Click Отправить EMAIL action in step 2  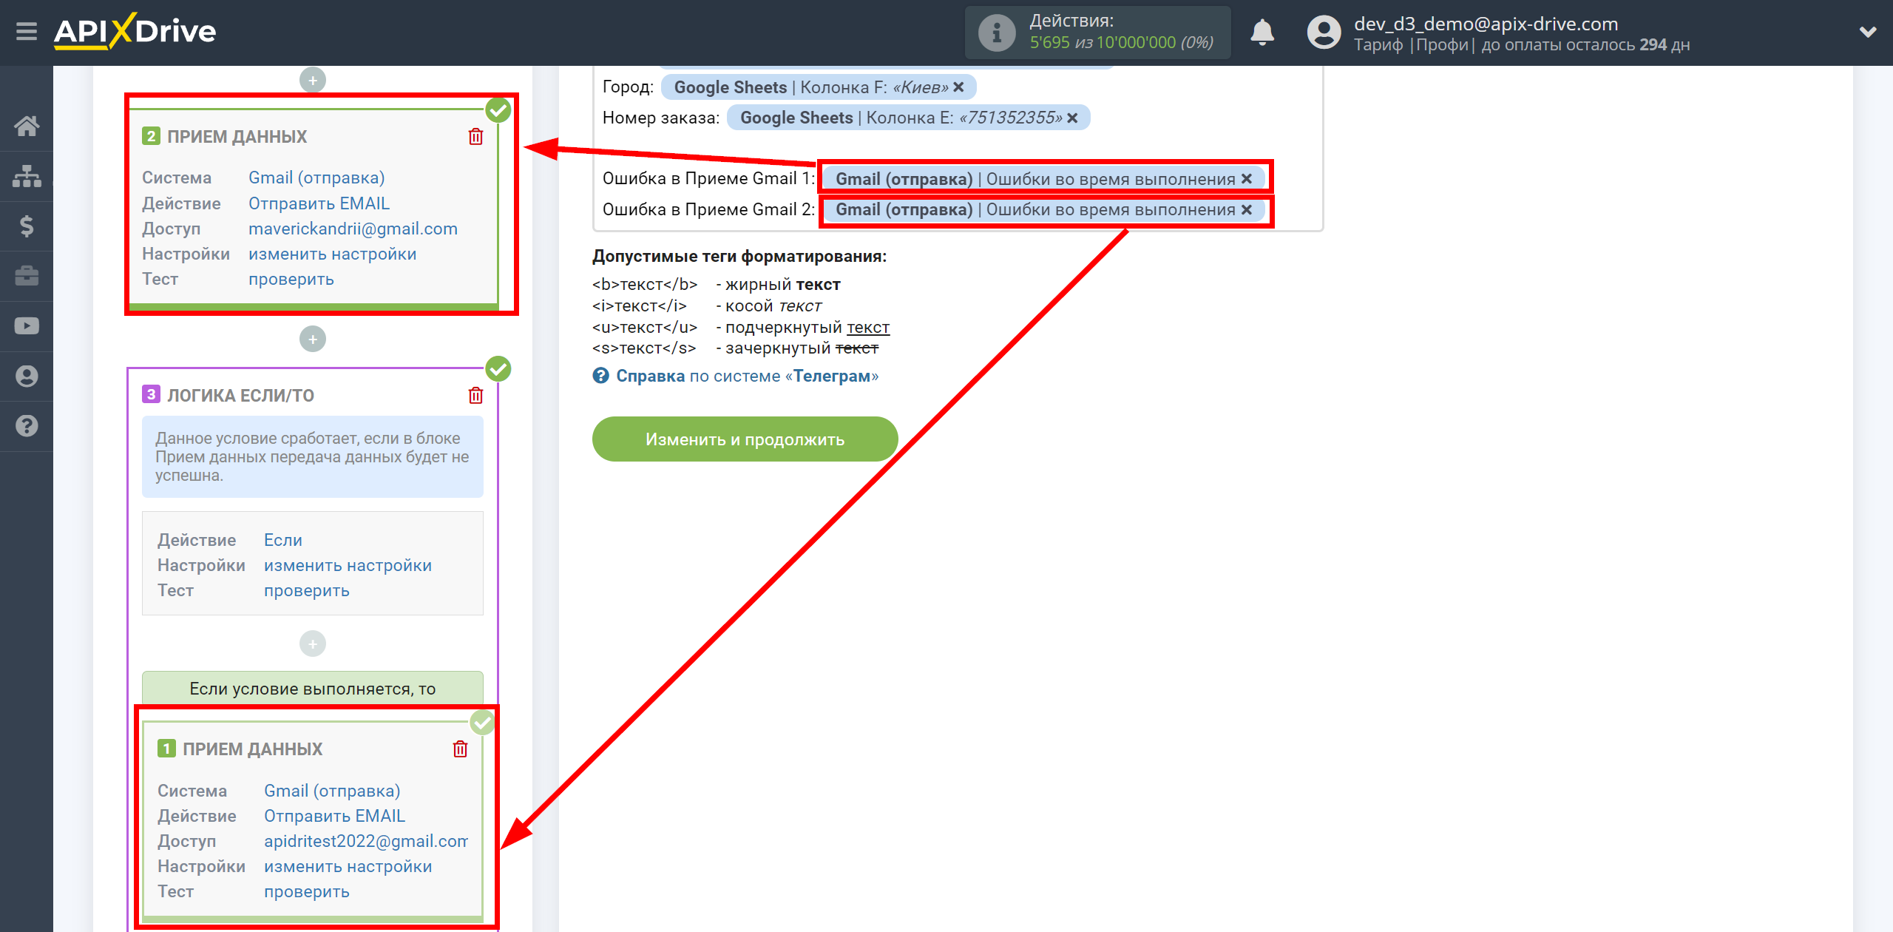[319, 203]
